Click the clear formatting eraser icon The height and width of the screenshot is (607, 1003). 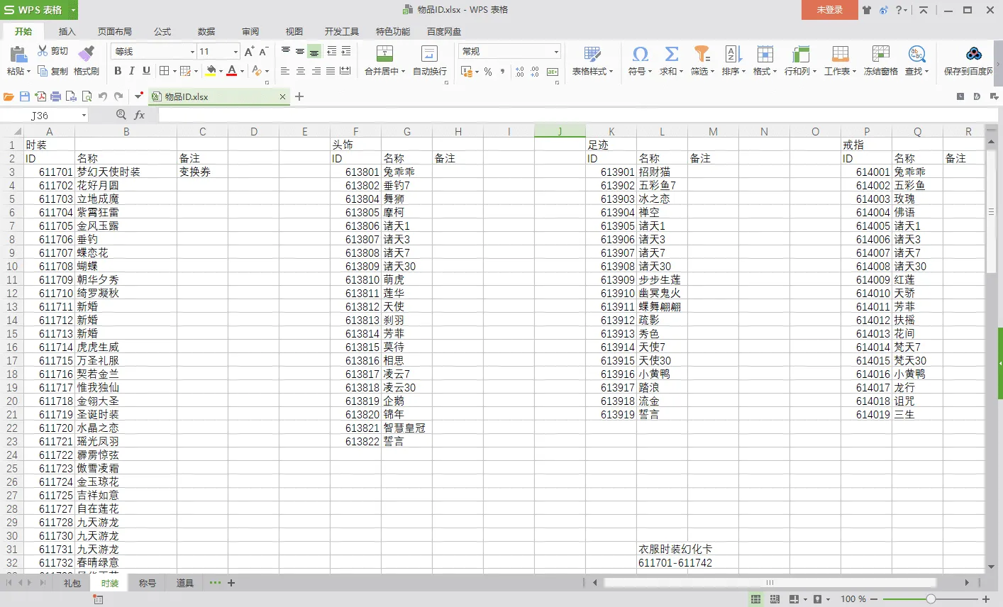(257, 71)
